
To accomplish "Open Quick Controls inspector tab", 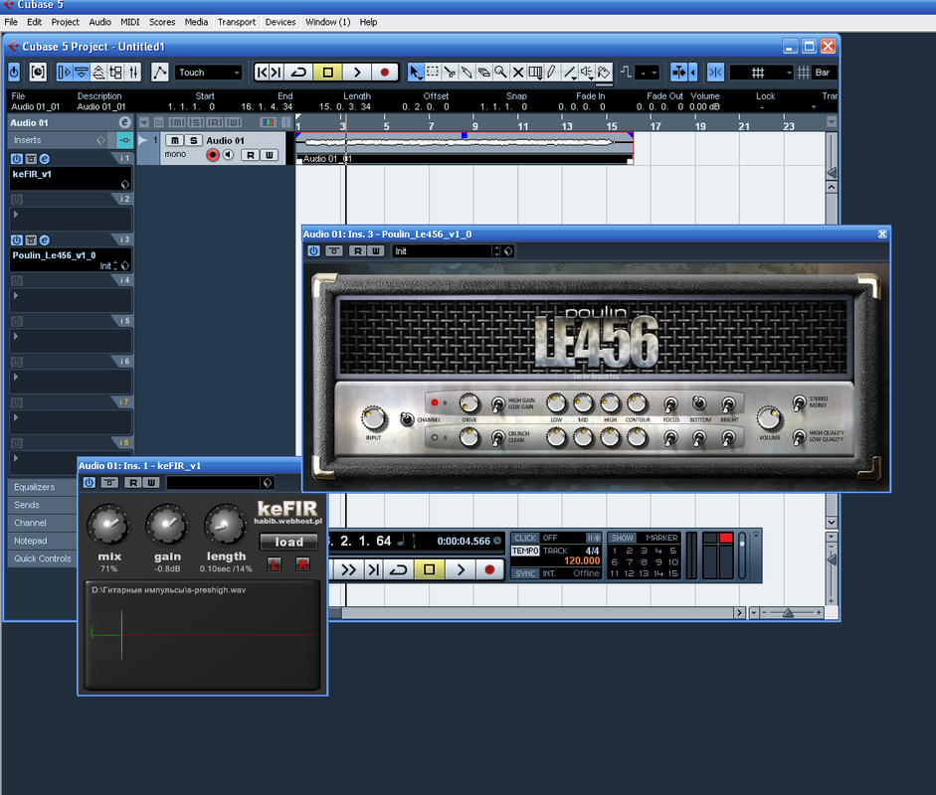I will point(42,558).
